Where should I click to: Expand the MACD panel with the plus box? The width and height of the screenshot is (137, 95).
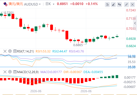pos(15,72)
